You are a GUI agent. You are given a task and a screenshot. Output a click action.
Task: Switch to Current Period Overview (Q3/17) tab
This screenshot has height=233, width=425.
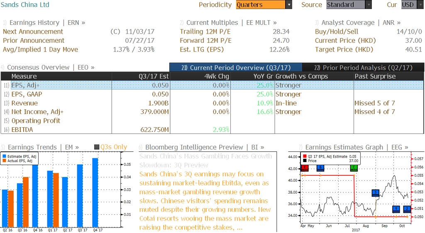tap(236, 68)
